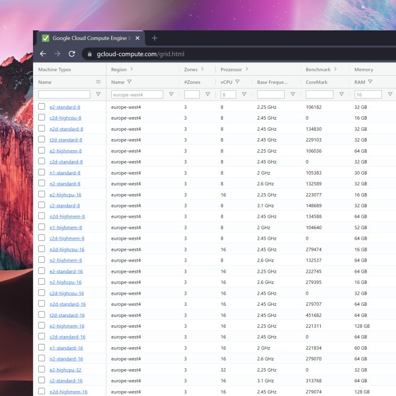Click CoreMark value 313768
The width and height of the screenshot is (396, 396).
[x=314, y=381]
